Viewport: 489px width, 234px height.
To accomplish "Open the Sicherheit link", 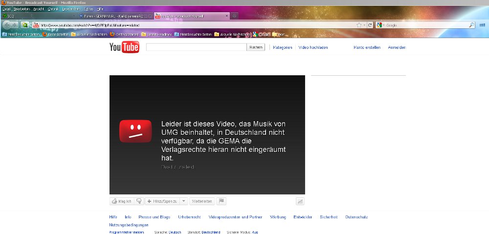I will point(329,217).
